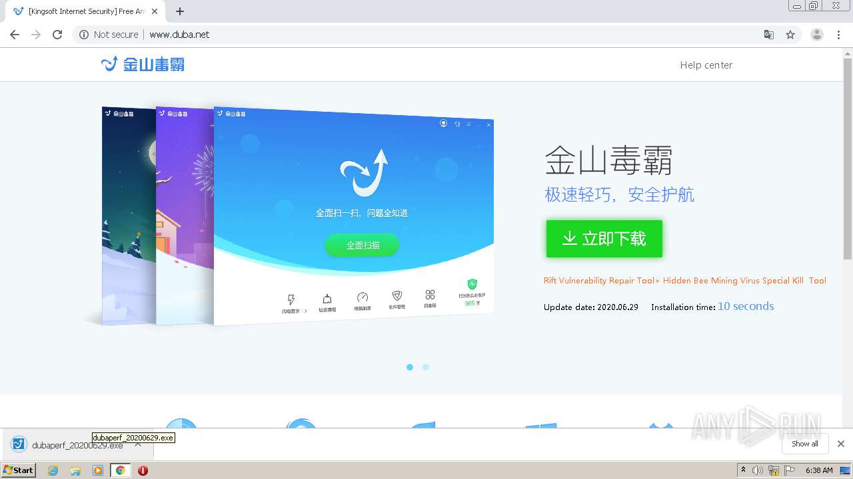Select the first carousel dot

410,367
